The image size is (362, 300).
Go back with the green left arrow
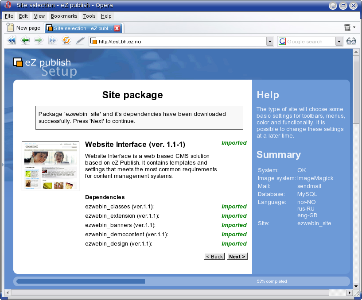click(25, 40)
